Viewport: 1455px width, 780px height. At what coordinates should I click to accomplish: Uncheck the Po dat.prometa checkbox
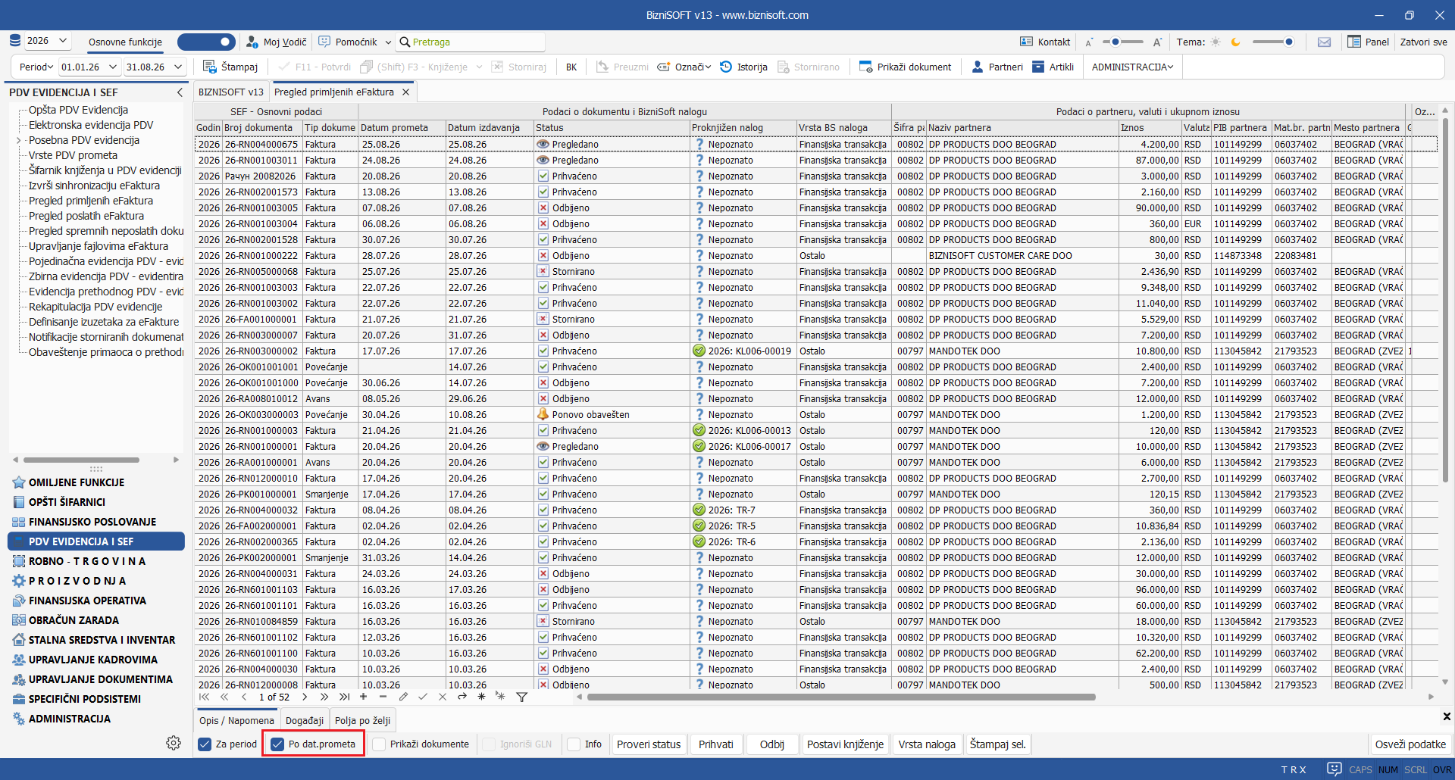277,744
